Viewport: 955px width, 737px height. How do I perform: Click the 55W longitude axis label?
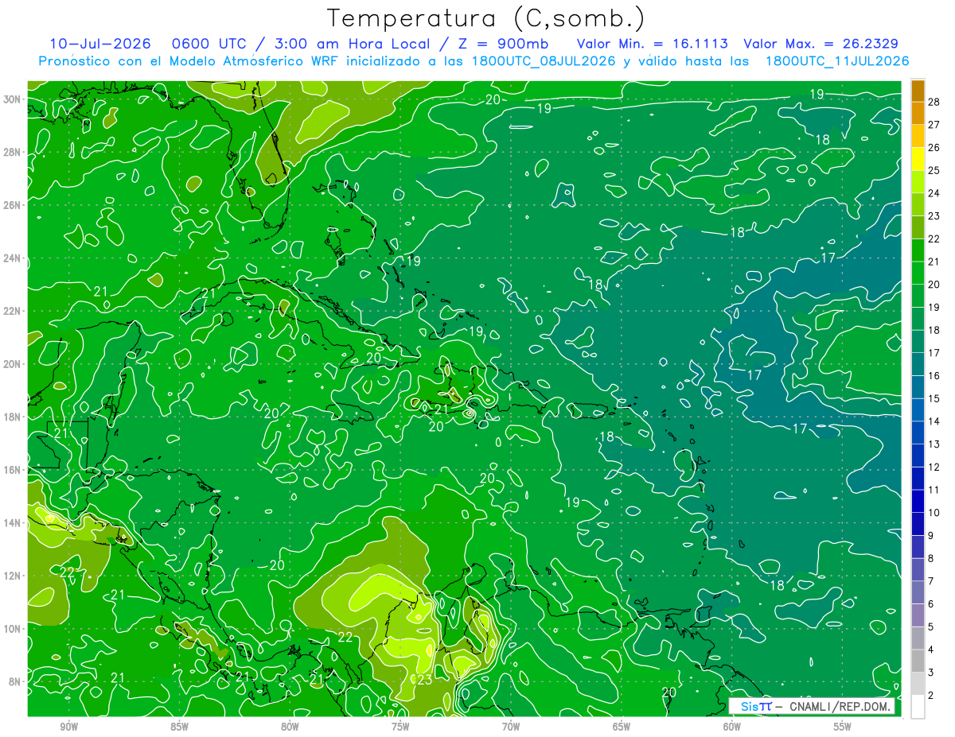click(x=842, y=727)
